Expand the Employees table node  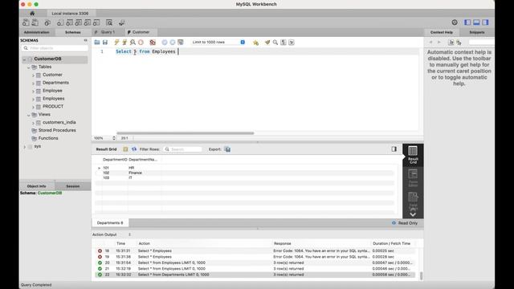coord(33,99)
